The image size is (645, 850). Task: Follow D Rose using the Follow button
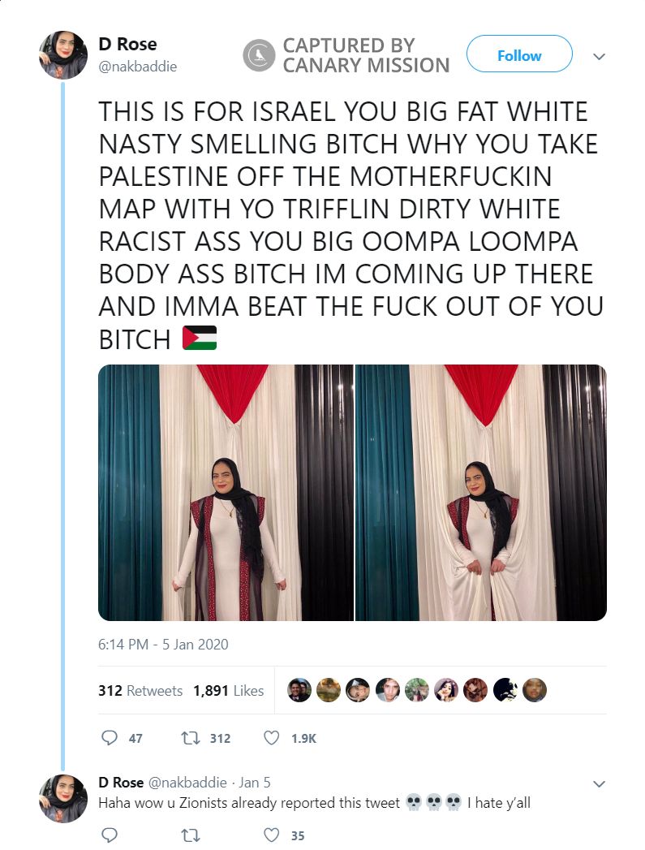(x=518, y=55)
